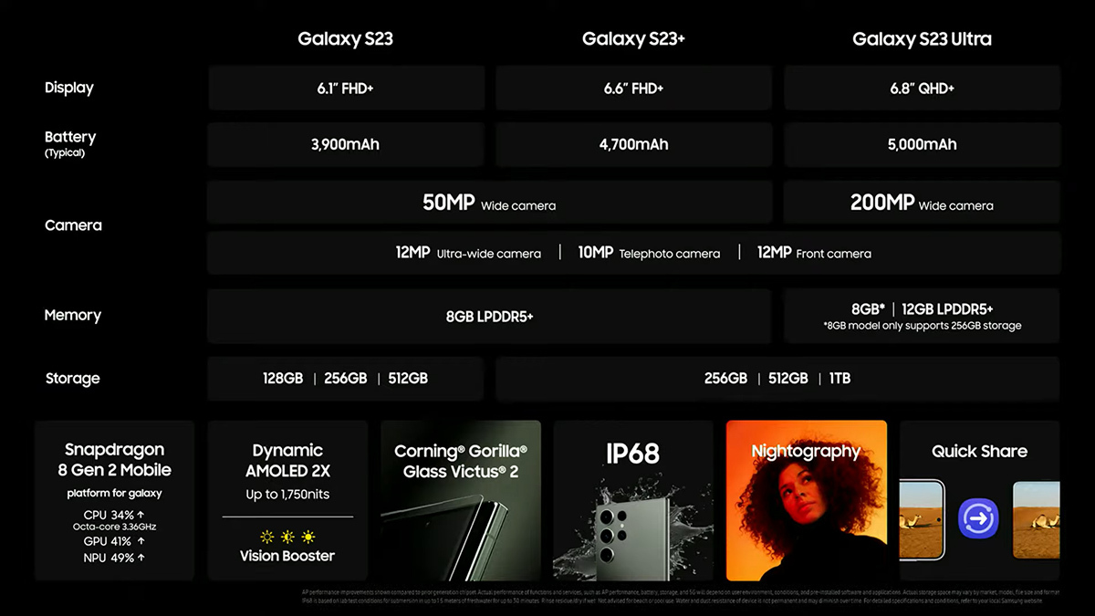This screenshot has height=616, width=1095.
Task: Click the GPU 41% upward arrow
Action: tap(141, 540)
